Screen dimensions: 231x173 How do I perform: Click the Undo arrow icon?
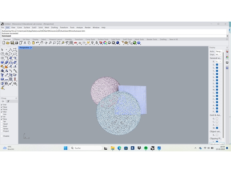[x=38, y=43]
